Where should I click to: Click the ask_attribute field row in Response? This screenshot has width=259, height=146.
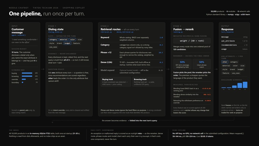[x=234, y=41]
